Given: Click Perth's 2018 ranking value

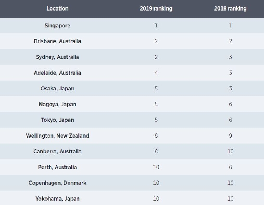Looking at the screenshot, I should point(230,167).
